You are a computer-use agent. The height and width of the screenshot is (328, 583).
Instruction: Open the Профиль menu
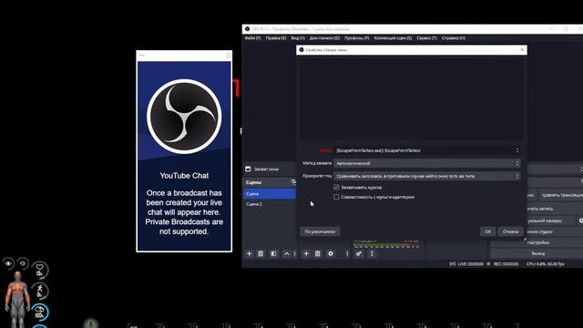pyautogui.click(x=356, y=38)
